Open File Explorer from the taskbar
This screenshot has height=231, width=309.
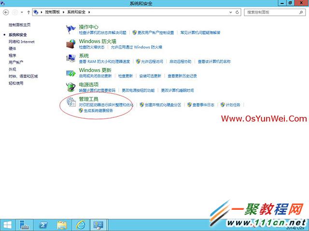coord(62,225)
